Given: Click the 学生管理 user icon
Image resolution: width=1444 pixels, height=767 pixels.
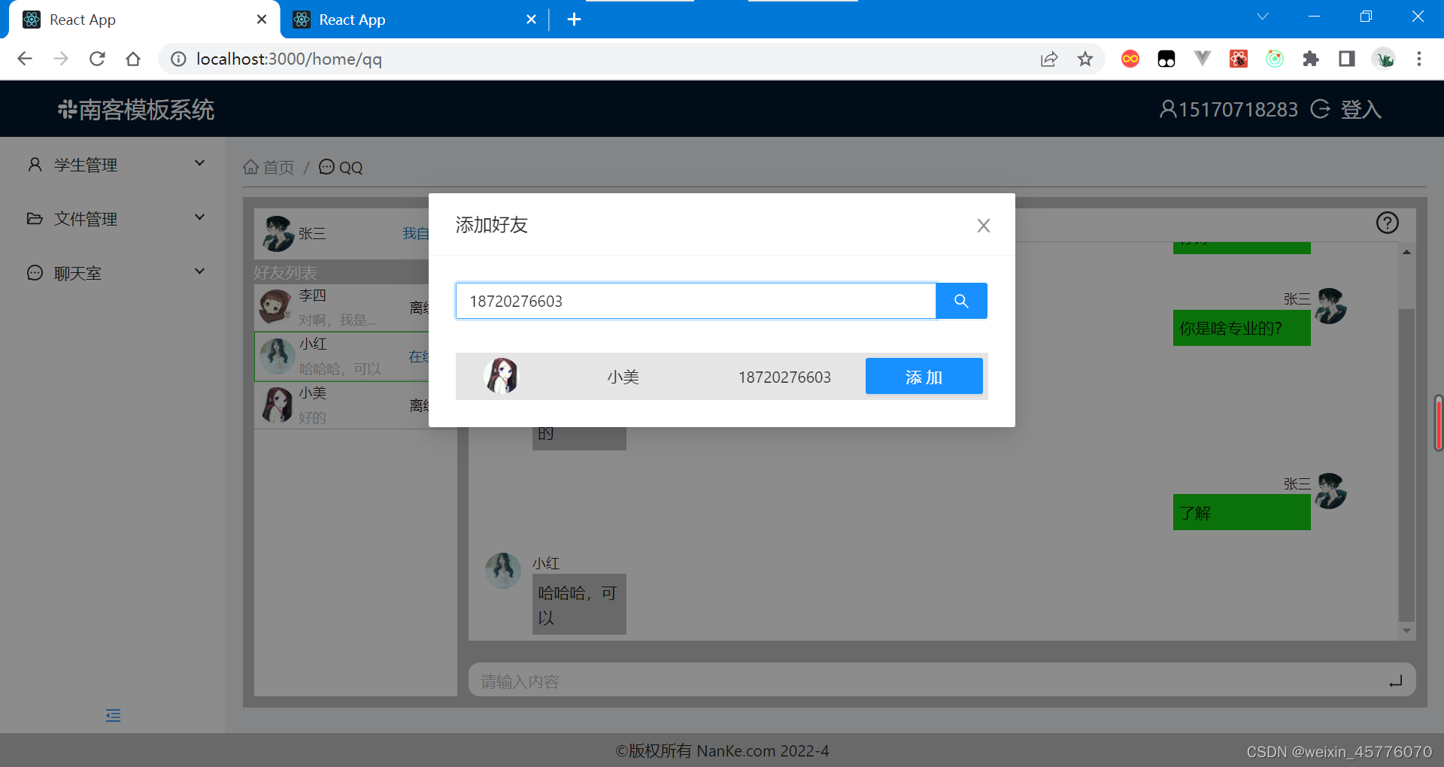Looking at the screenshot, I should pyautogui.click(x=35, y=165).
